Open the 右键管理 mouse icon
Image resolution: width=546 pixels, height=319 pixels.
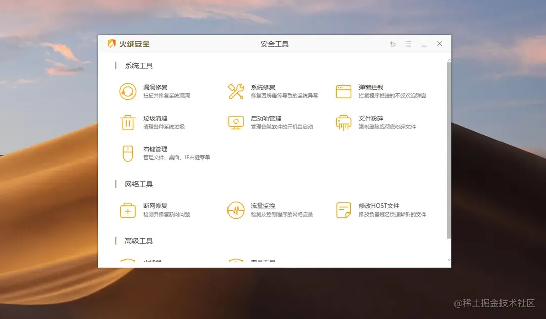tap(128, 153)
